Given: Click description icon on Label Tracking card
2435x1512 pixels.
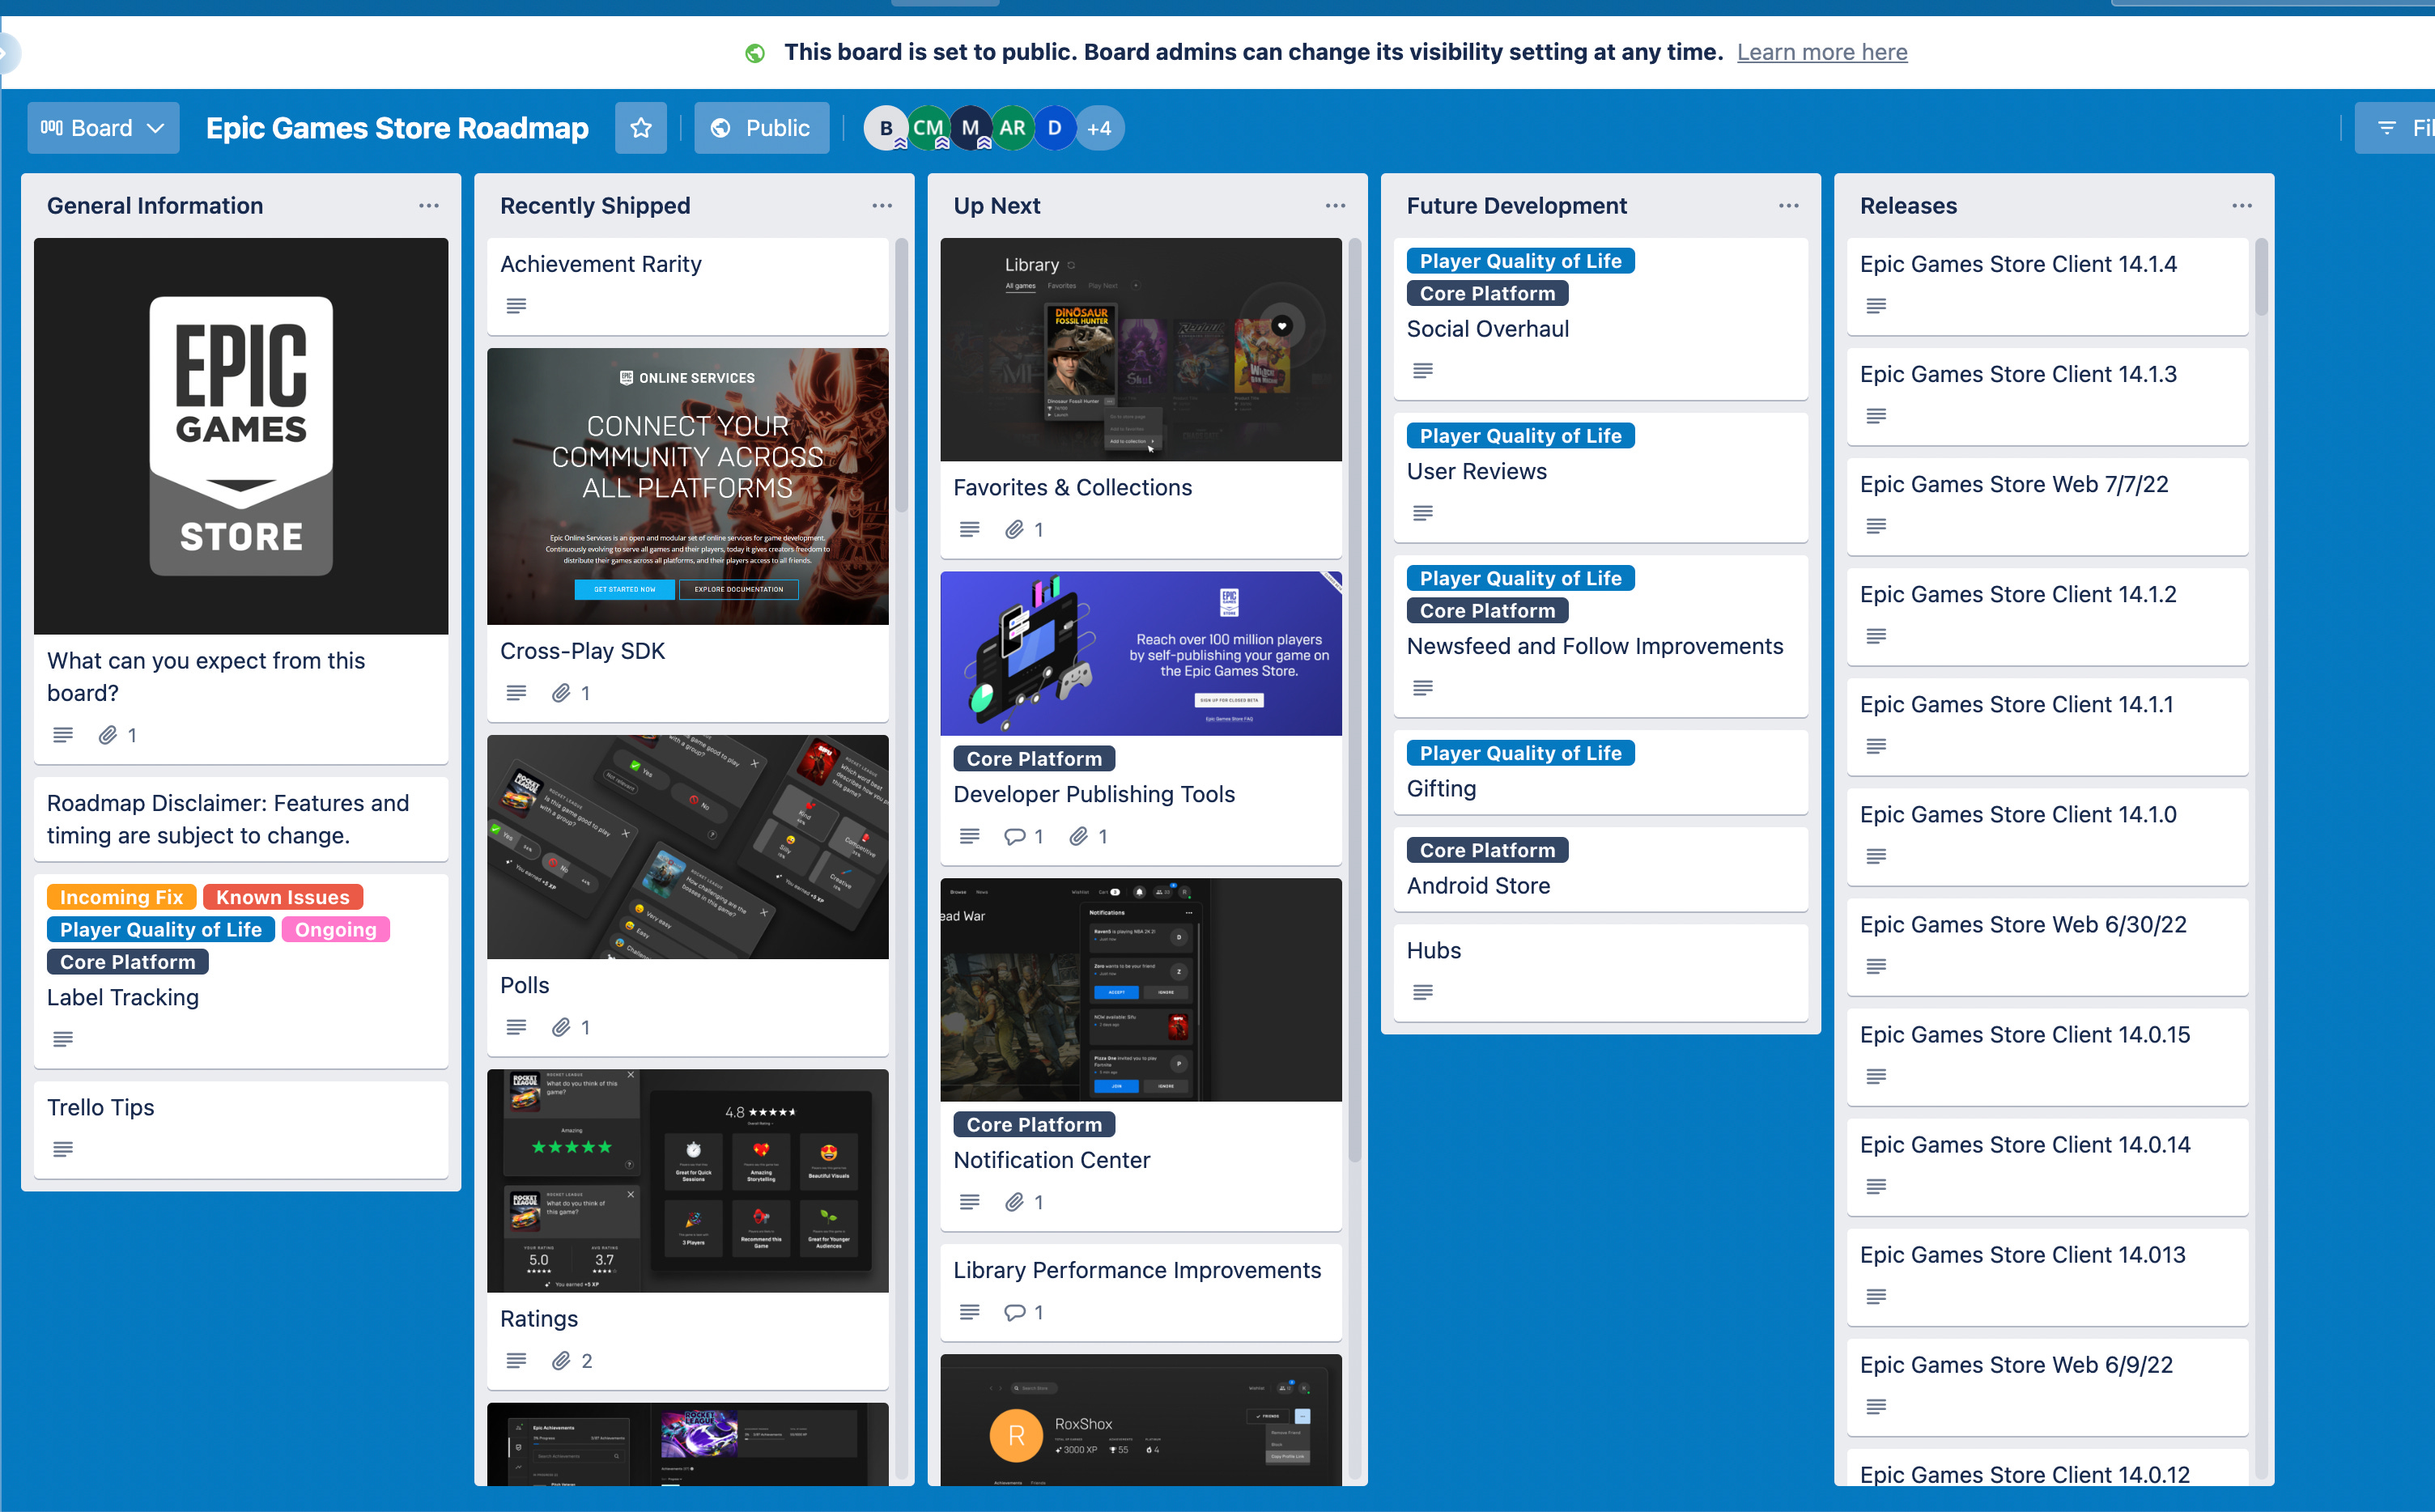Looking at the screenshot, I should pos(63,1039).
